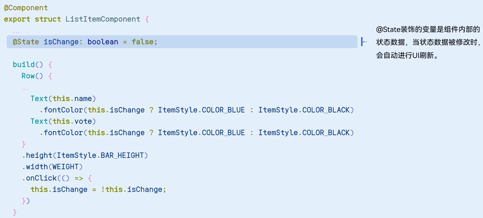Click ItemStyle.BAR_HEIGHT in height call
This screenshot has width=483, height=218.
coord(100,156)
